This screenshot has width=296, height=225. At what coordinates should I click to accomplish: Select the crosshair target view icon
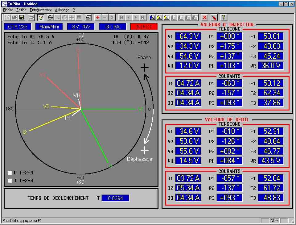(50, 18)
